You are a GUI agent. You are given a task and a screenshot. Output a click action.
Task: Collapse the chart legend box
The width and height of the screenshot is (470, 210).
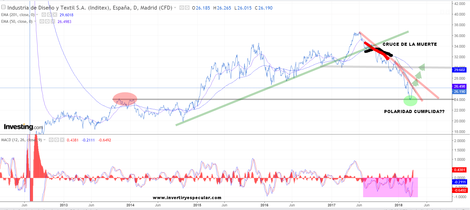(x=3, y=7)
